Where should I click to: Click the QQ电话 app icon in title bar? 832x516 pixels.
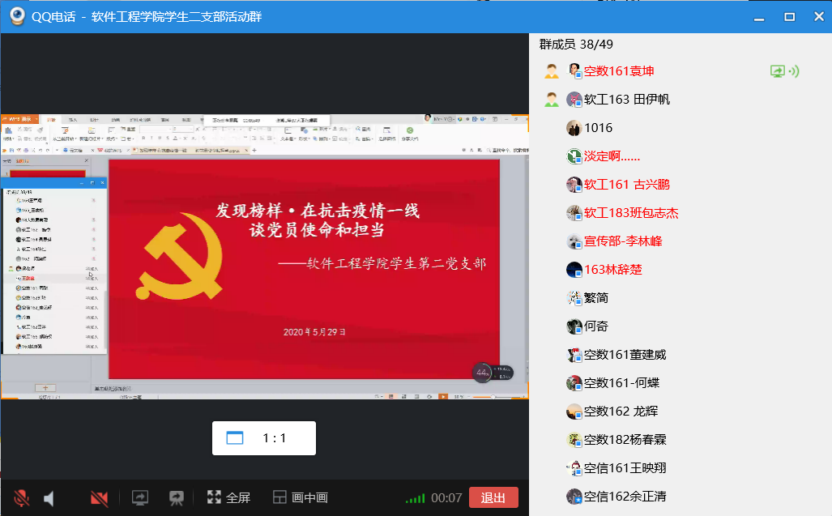coord(16,16)
